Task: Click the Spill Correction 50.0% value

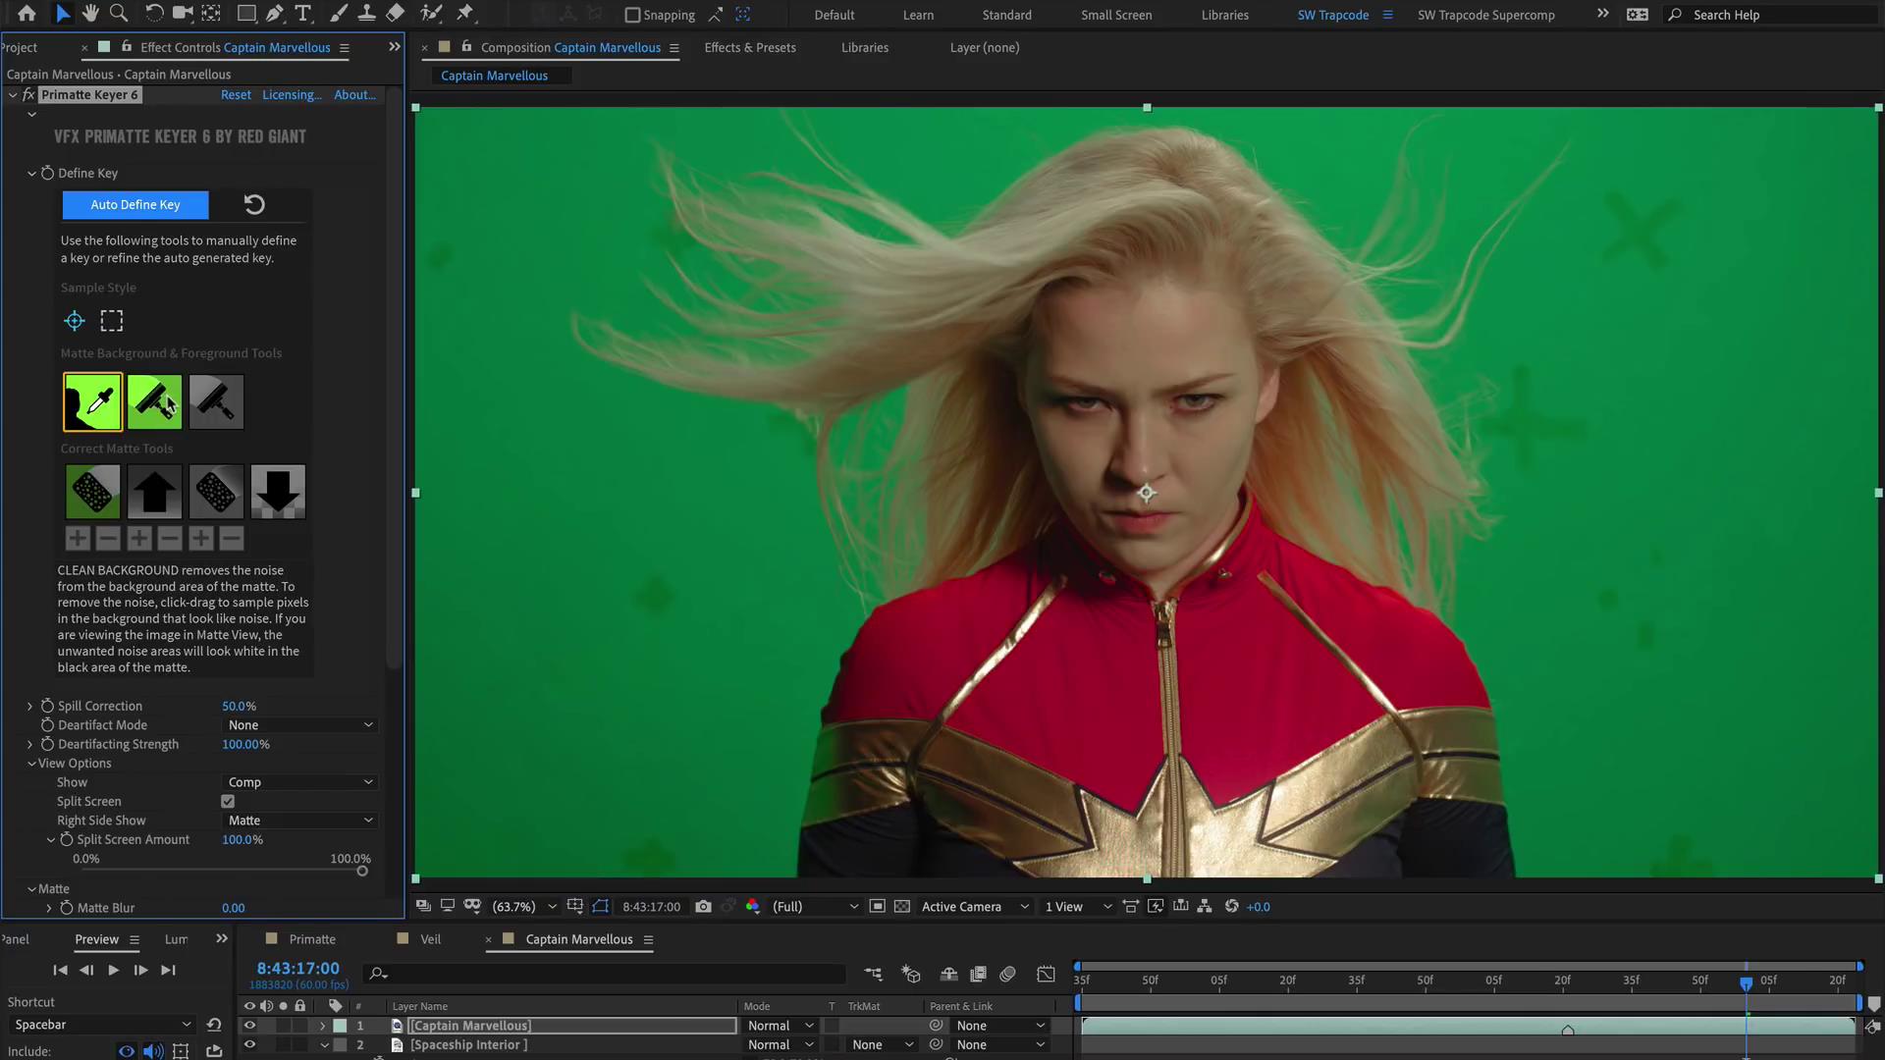Action: pos(239,706)
